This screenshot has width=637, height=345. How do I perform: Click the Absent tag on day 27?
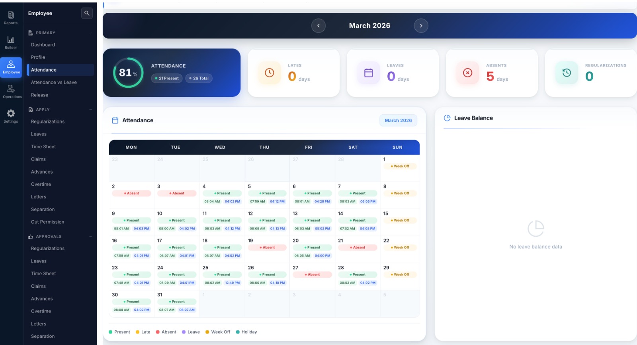click(312, 274)
